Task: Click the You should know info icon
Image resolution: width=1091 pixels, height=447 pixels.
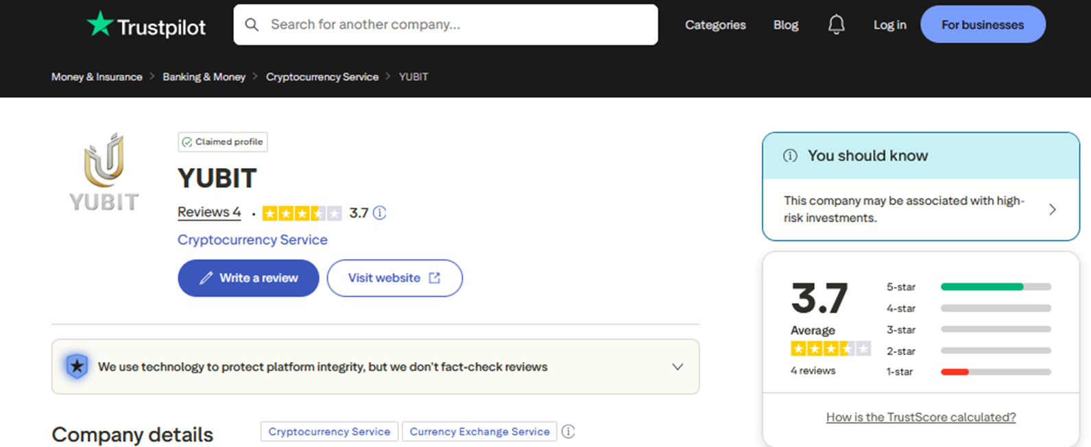Action: point(790,156)
